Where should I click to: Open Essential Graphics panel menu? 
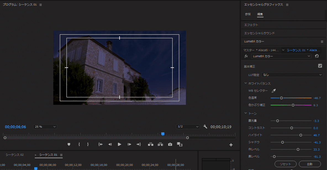point(287,5)
